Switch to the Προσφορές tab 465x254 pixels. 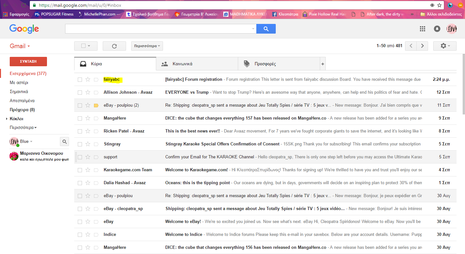click(x=279, y=64)
